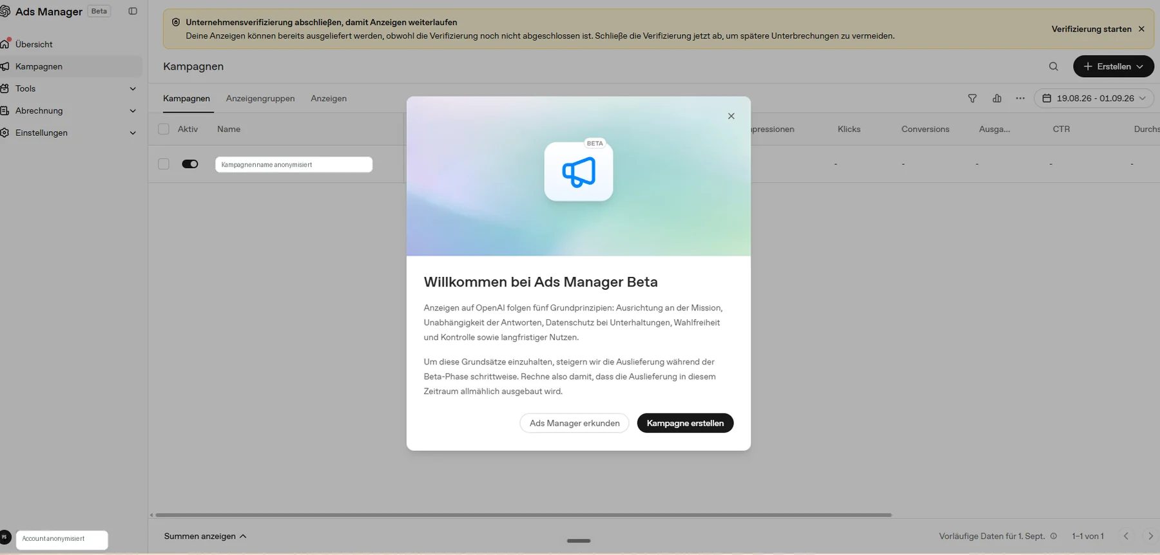
Task: Click the Name column header
Action: tap(229, 129)
